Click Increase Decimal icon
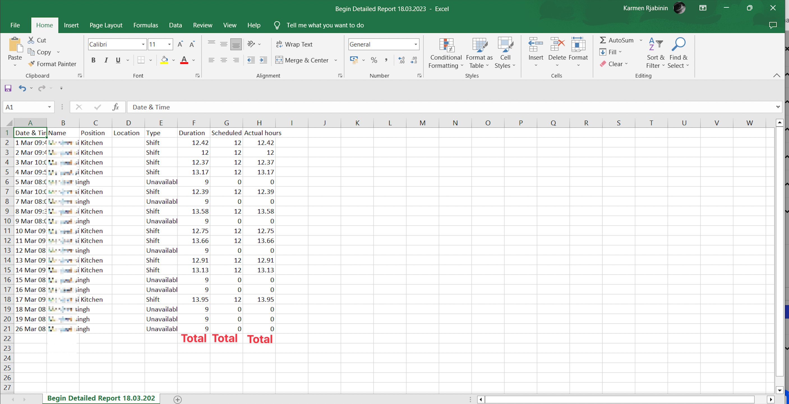The image size is (789, 404). tap(402, 60)
